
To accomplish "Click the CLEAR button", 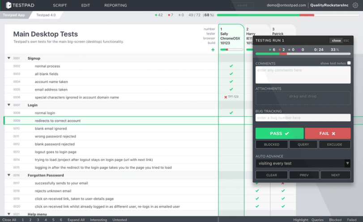I will [272, 175].
